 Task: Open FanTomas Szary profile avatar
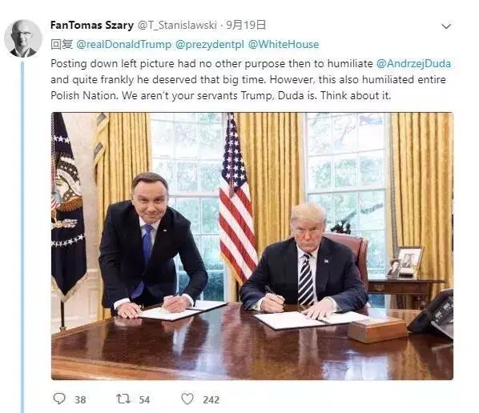[23, 38]
